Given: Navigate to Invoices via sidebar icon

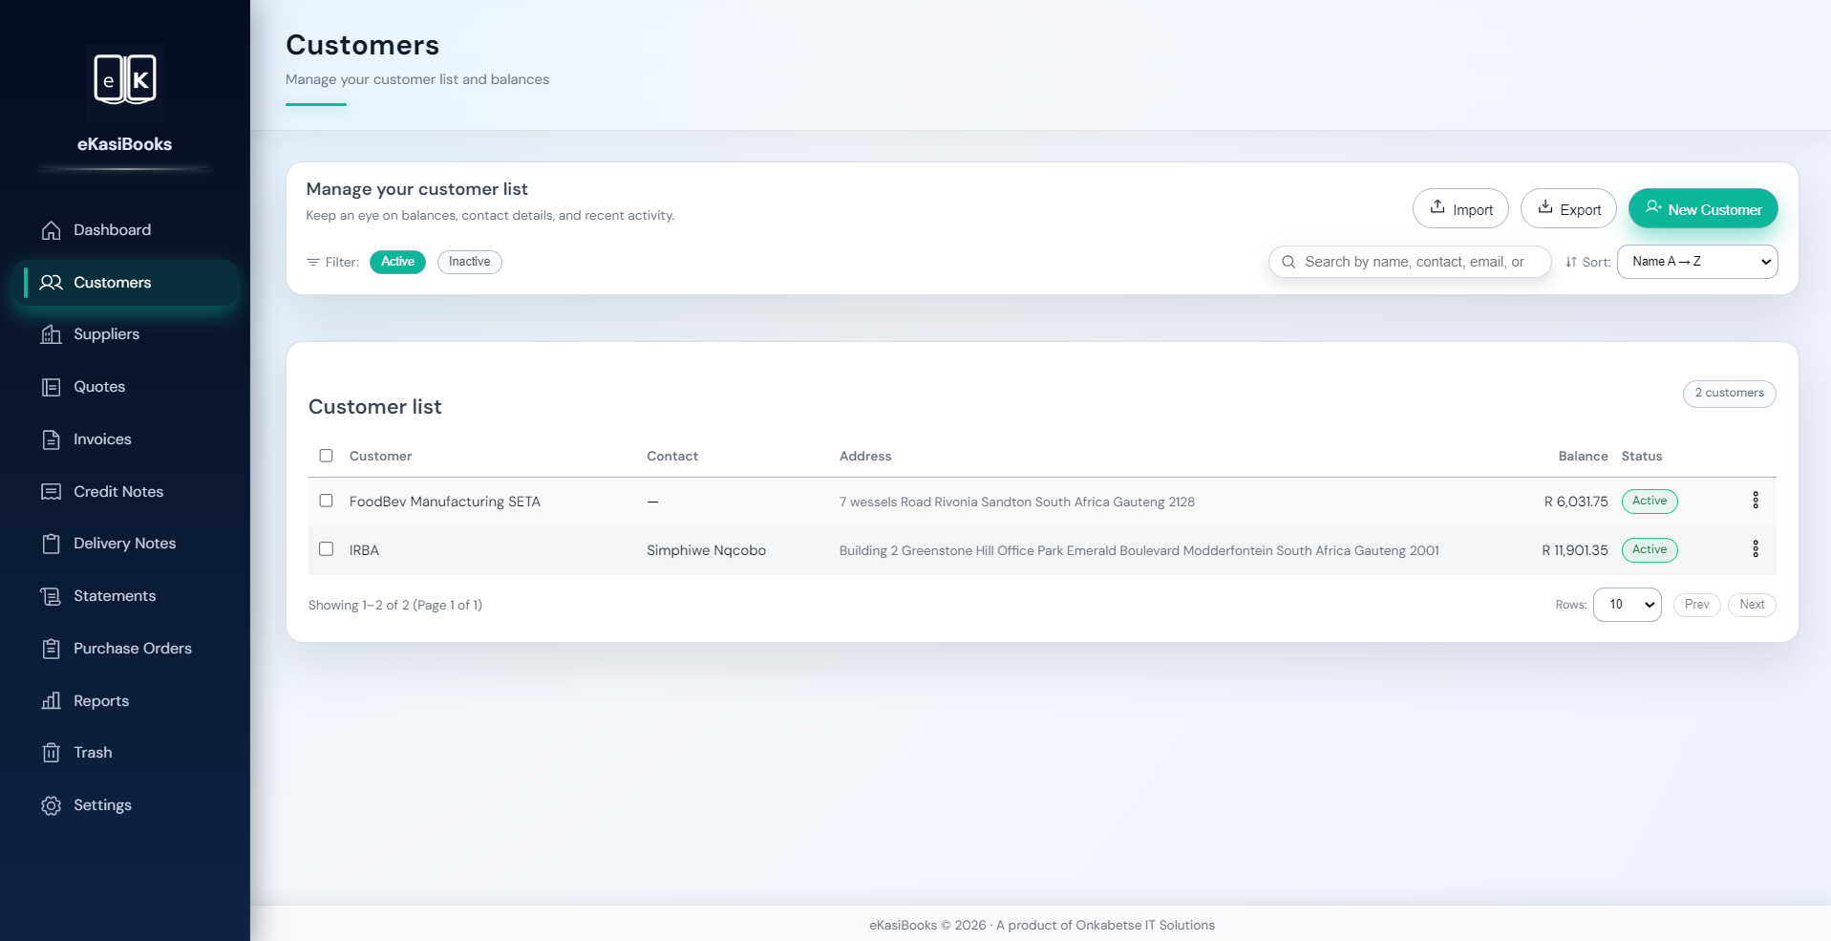Looking at the screenshot, I should click(x=51, y=439).
